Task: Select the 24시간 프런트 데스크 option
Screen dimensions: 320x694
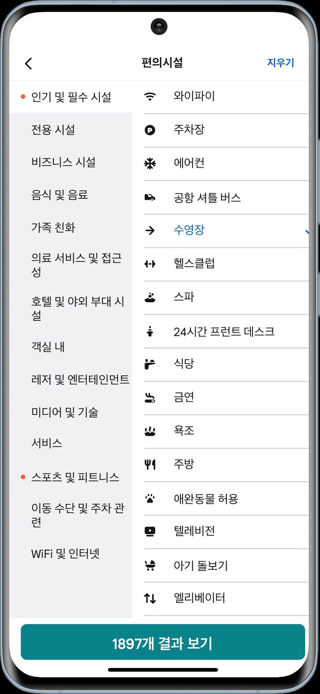Action: point(226,331)
